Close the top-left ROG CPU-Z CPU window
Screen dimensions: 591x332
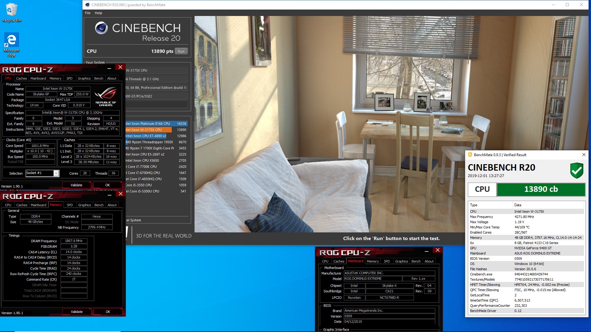pyautogui.click(x=120, y=67)
